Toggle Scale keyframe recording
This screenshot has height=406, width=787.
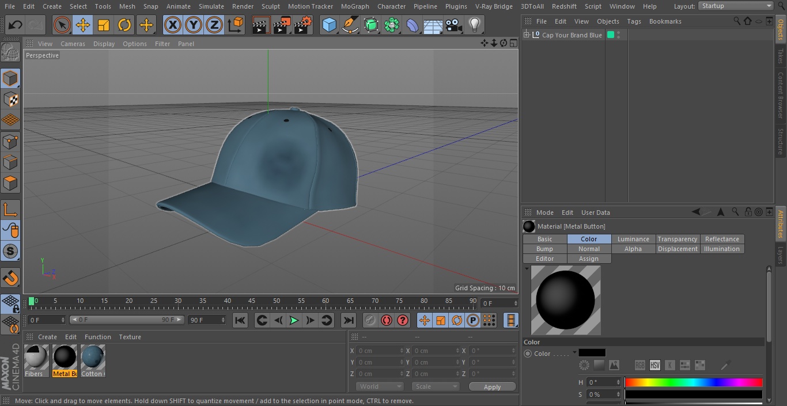pyautogui.click(x=441, y=320)
